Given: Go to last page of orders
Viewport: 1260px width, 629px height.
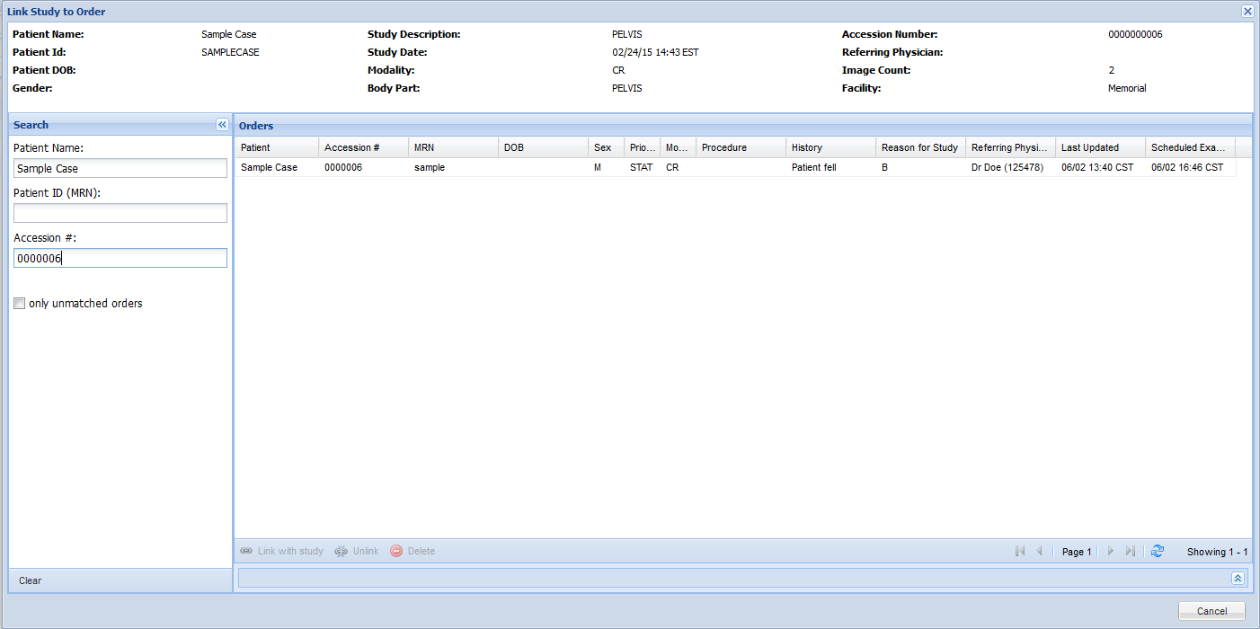Looking at the screenshot, I should coord(1131,551).
